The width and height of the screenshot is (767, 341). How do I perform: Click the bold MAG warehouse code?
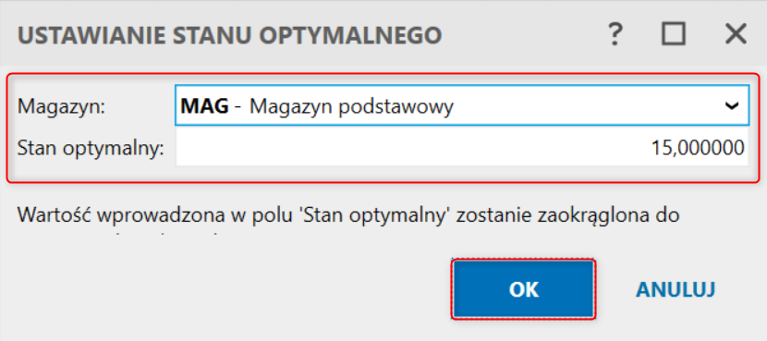204,105
